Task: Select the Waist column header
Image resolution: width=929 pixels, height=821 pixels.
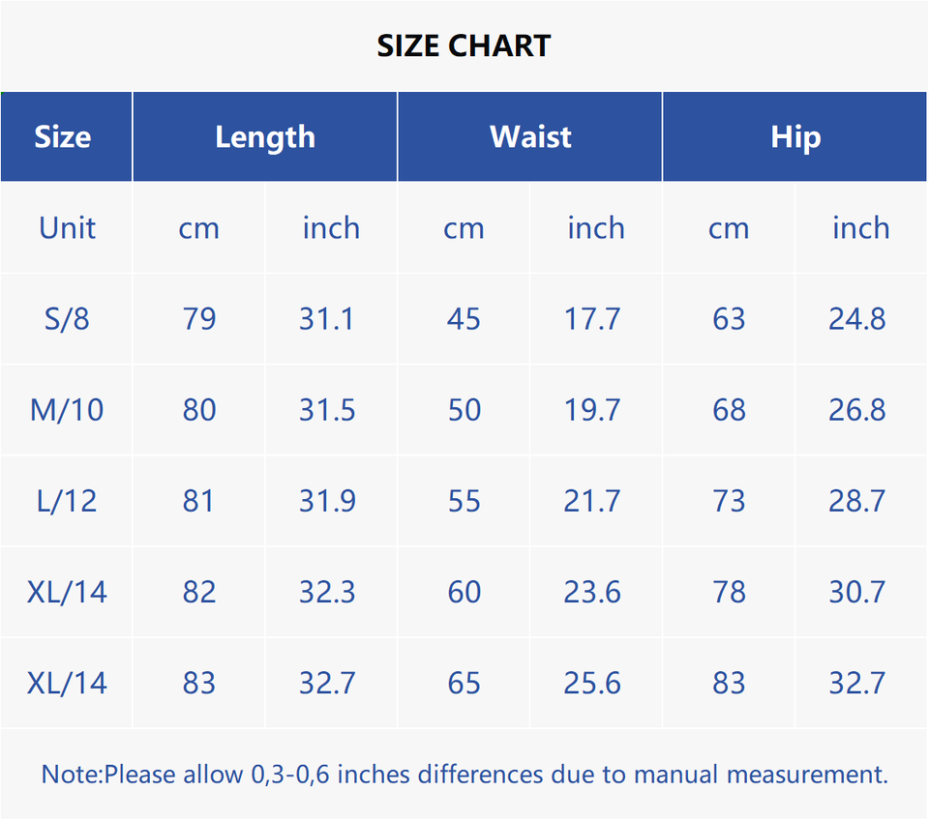Action: (530, 136)
